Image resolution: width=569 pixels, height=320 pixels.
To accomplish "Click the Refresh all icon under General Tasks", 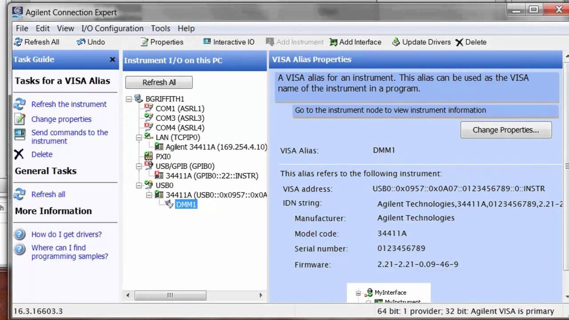I will pyautogui.click(x=20, y=194).
